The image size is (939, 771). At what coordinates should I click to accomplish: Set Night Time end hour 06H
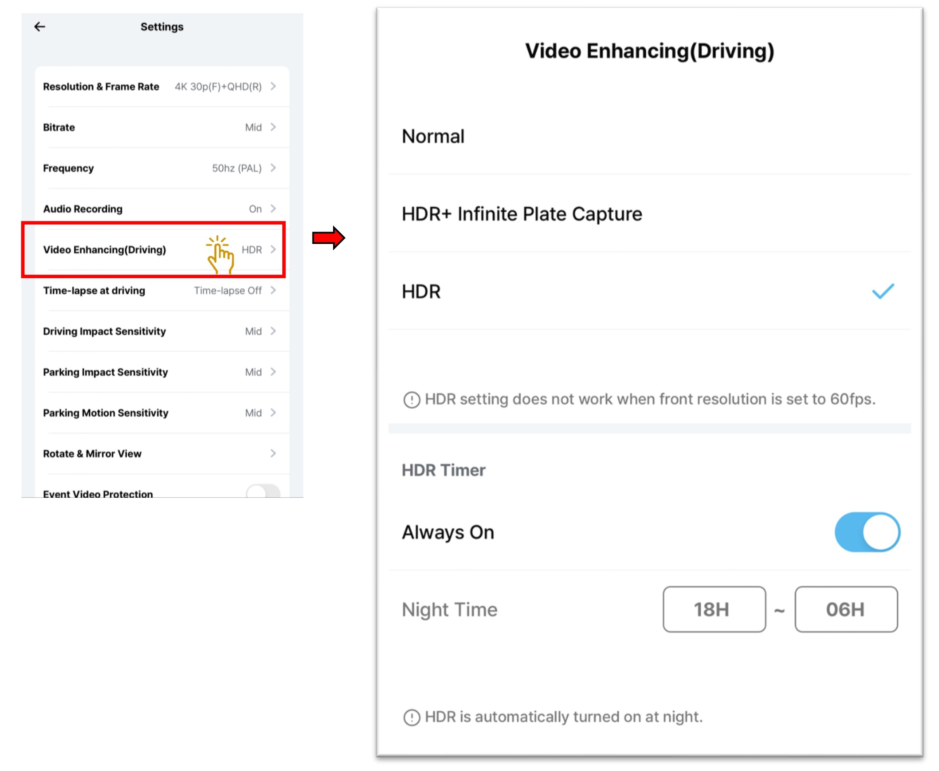[846, 609]
